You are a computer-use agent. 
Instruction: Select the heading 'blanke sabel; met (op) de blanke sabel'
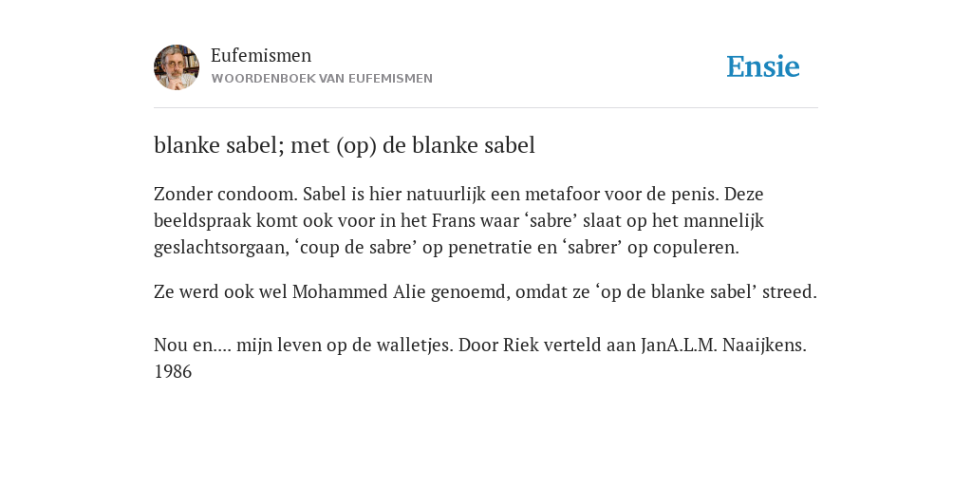pos(344,145)
